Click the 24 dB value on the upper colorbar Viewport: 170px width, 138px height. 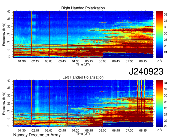(165, 52)
